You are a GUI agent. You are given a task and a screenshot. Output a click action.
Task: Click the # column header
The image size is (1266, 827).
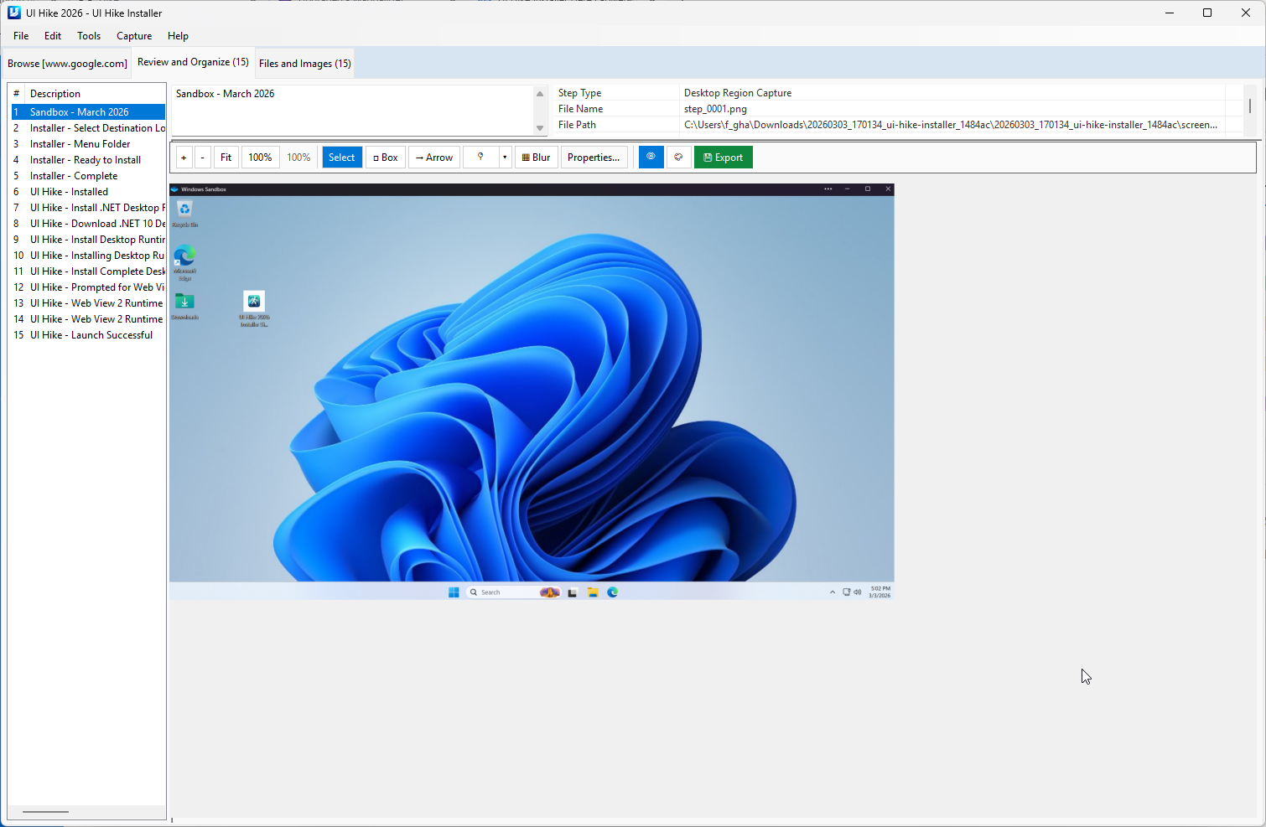17,94
